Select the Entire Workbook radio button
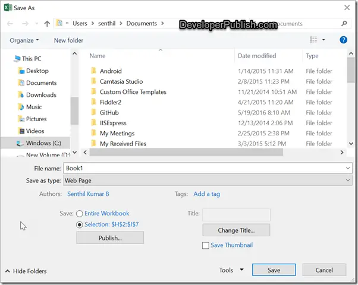 coord(80,214)
